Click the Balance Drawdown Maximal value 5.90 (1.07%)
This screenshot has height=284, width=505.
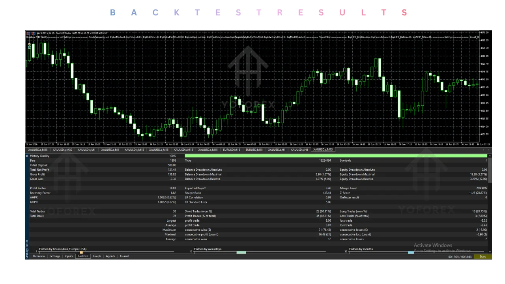click(323, 174)
